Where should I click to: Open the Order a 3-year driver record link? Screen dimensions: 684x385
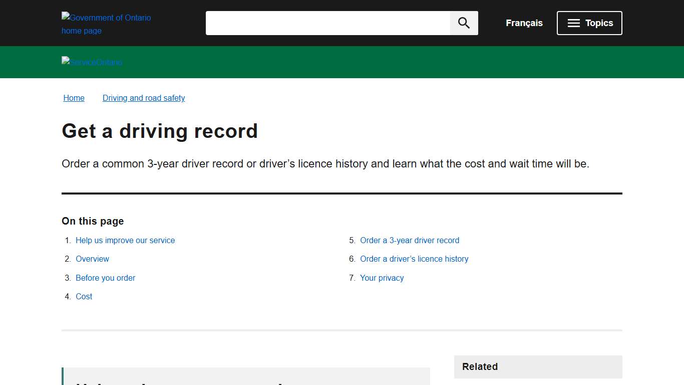pos(410,240)
